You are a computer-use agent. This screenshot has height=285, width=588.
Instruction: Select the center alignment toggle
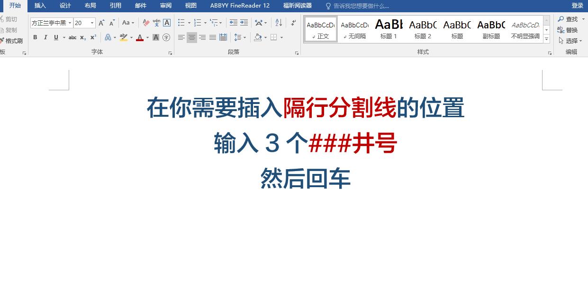[x=192, y=37]
